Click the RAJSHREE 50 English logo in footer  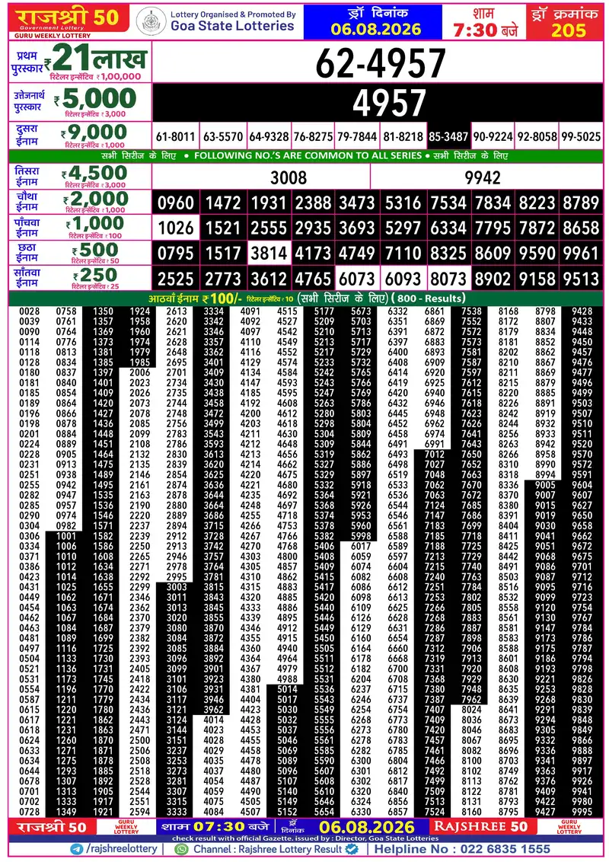tap(480, 827)
